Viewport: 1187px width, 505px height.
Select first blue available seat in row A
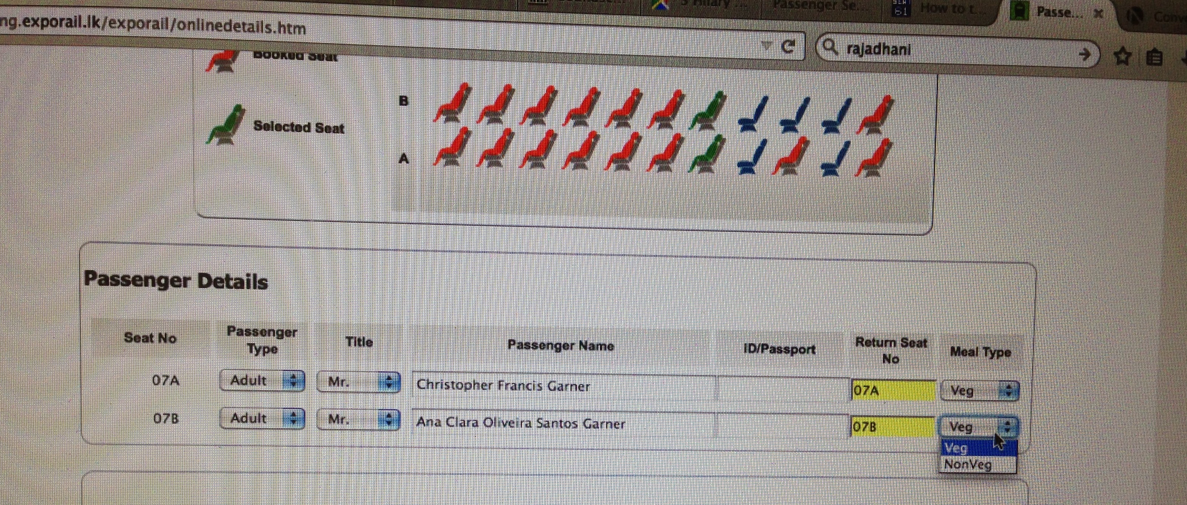tap(751, 157)
